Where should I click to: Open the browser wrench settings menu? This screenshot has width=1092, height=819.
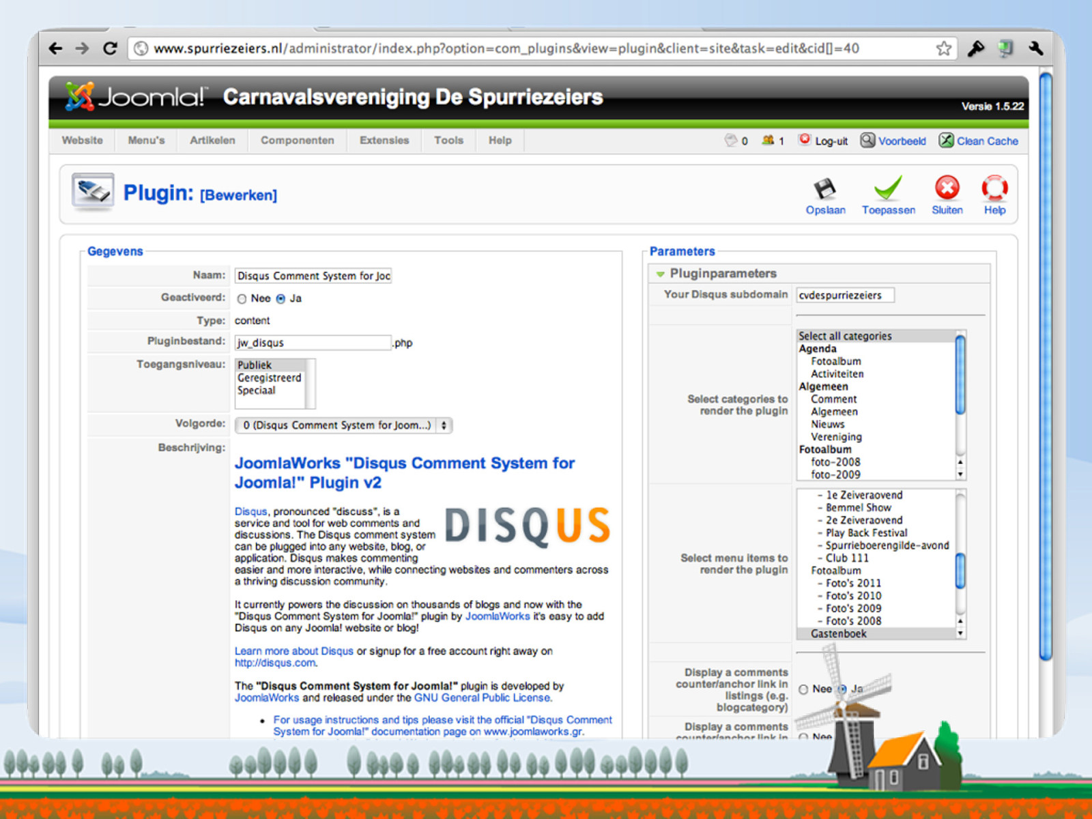pyautogui.click(x=1035, y=48)
